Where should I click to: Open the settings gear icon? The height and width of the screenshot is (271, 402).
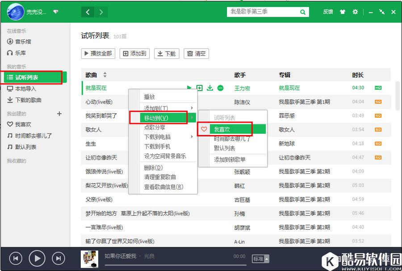(355, 12)
